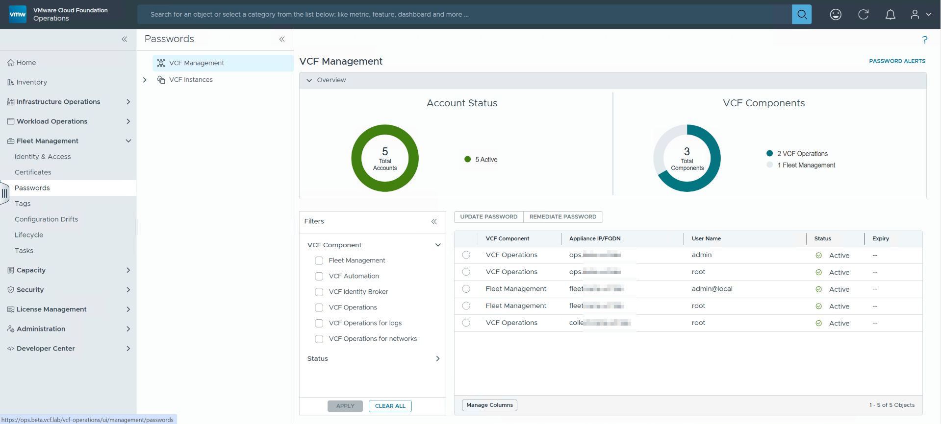Click the 2 VCF Operations legend dot
Screen dimensions: 941x424
[769, 153]
